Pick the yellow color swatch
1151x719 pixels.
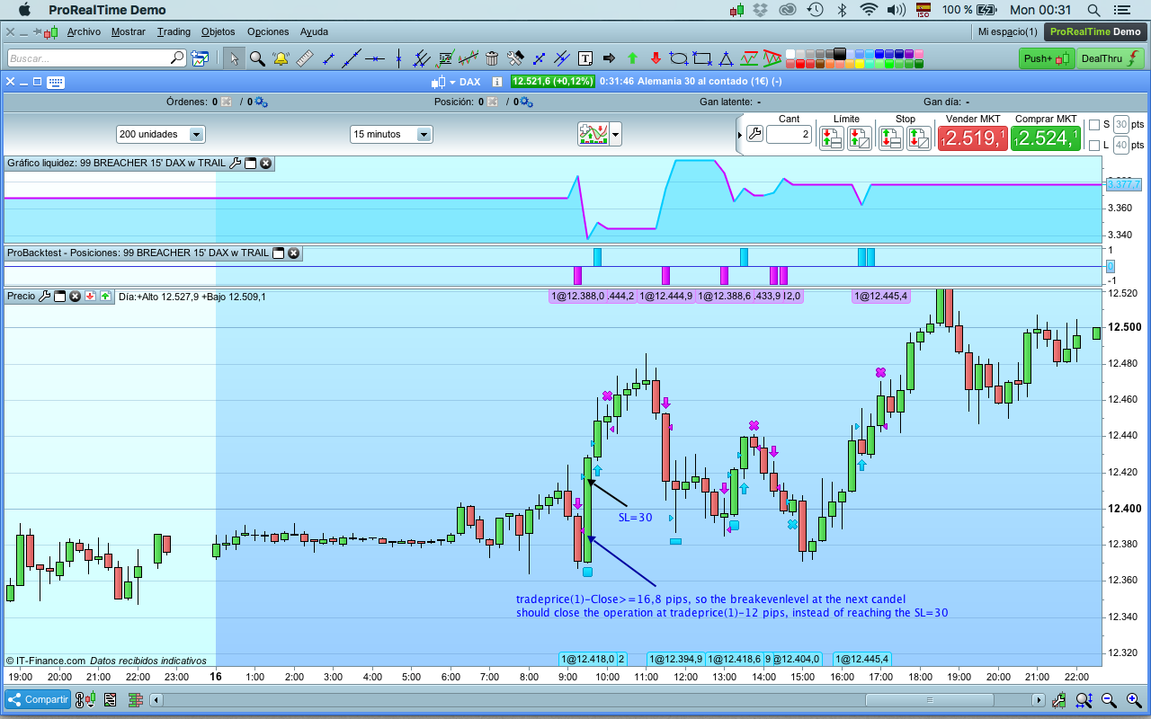(x=859, y=64)
